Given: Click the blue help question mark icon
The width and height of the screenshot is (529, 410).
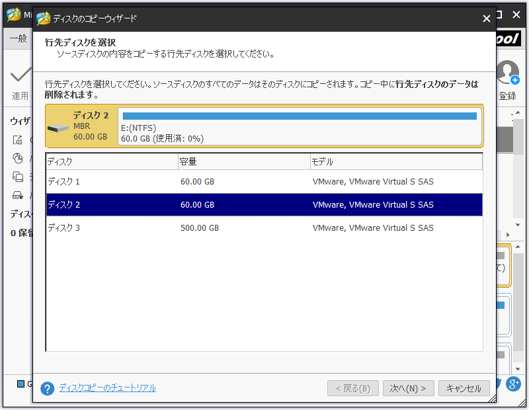Looking at the screenshot, I should click(47, 388).
